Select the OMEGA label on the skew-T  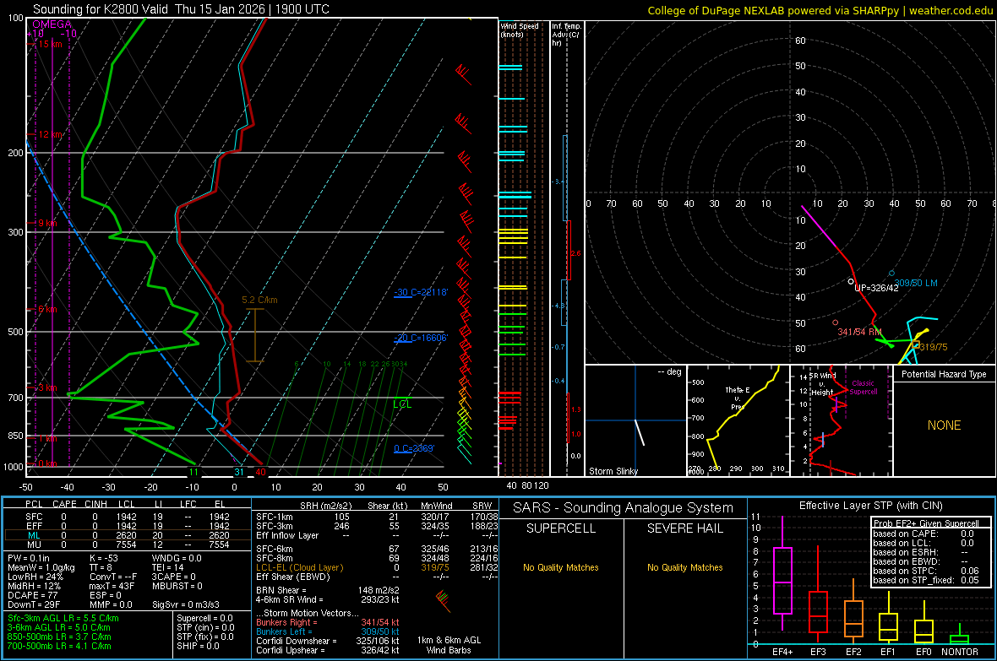click(x=52, y=24)
